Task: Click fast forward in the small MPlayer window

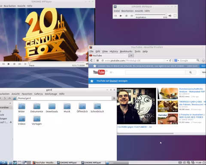Action: (132, 16)
